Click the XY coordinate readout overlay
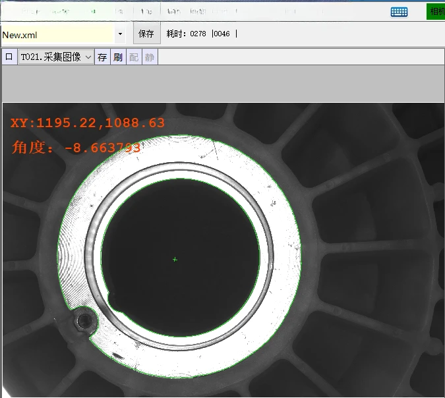Screen dimensions: 445x398 click(88, 123)
